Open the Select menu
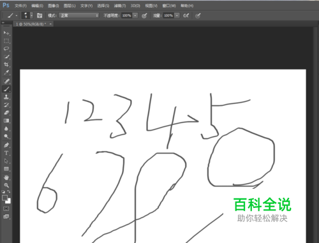The height and width of the screenshot is (243, 319). pyautogui.click(x=103, y=6)
